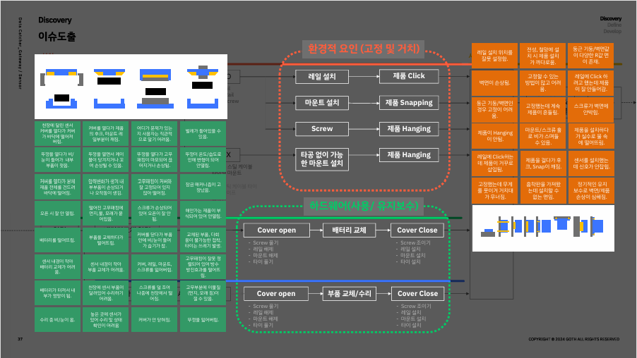This screenshot has width=637, height=358.
Task: Open the mounting variations diagram under orange notes
Action: click(543, 228)
